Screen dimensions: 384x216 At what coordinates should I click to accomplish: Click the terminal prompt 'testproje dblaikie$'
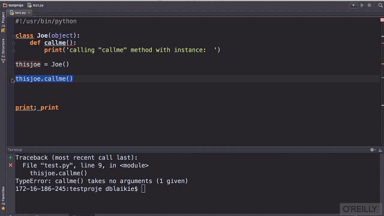104,189
